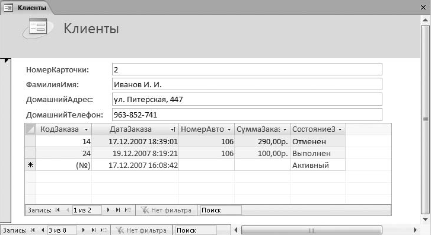Go to first record in subform navigator

click(58, 210)
